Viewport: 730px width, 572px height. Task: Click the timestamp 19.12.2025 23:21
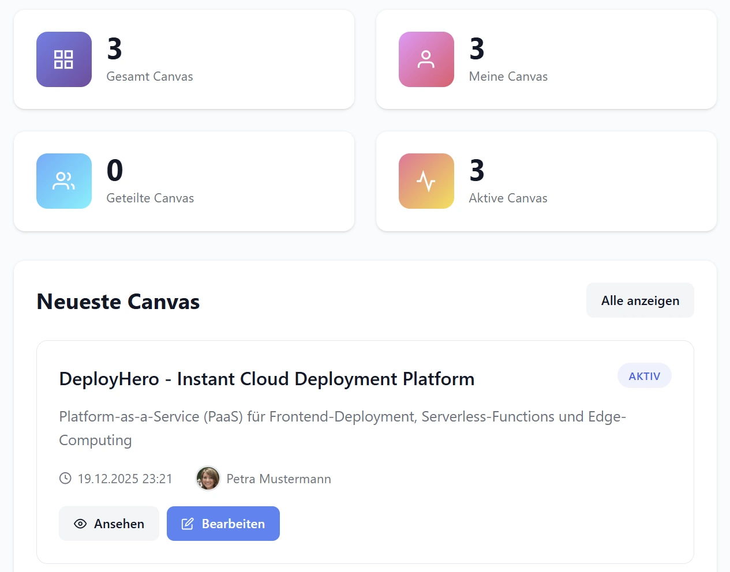coord(125,479)
